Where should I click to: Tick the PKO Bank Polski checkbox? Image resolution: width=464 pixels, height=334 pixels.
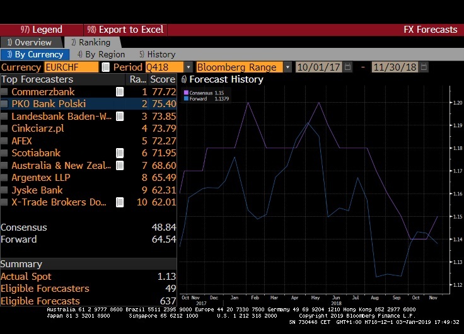[x=5, y=104]
